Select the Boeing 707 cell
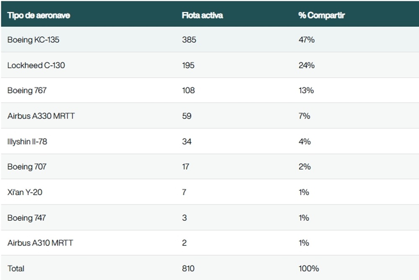This screenshot has height=280, width=419. click(27, 167)
